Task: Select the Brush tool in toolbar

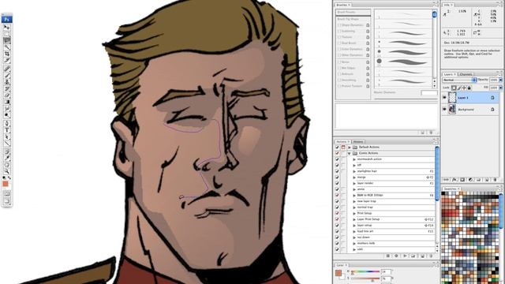Action: [6, 76]
